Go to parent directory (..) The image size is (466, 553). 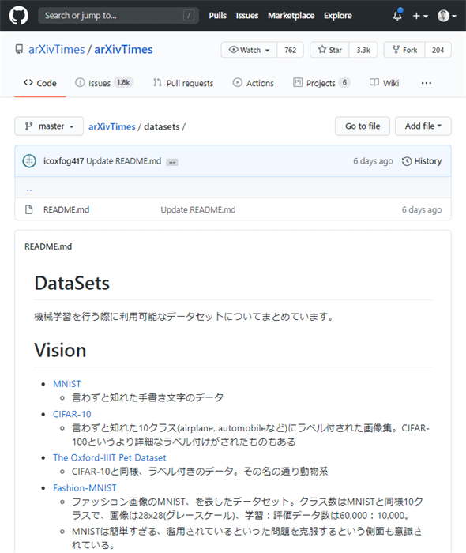(29, 190)
